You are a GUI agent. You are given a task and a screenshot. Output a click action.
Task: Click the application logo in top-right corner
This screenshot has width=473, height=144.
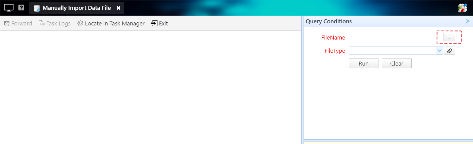(462, 8)
